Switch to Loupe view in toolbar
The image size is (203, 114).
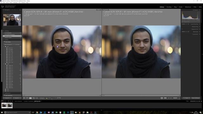tap(27, 98)
